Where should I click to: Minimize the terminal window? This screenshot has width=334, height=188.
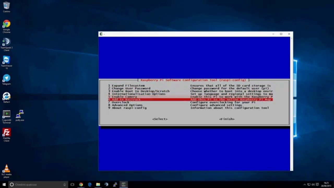pyautogui.click(x=273, y=34)
